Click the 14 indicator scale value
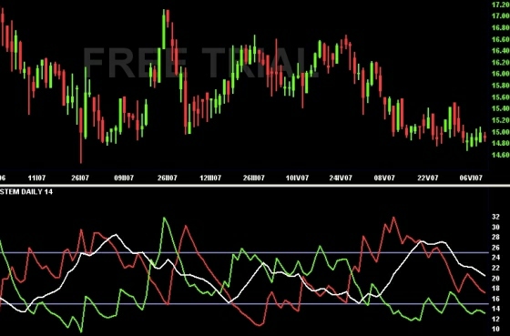Screen dimensions: 510x336 (x=495, y=309)
